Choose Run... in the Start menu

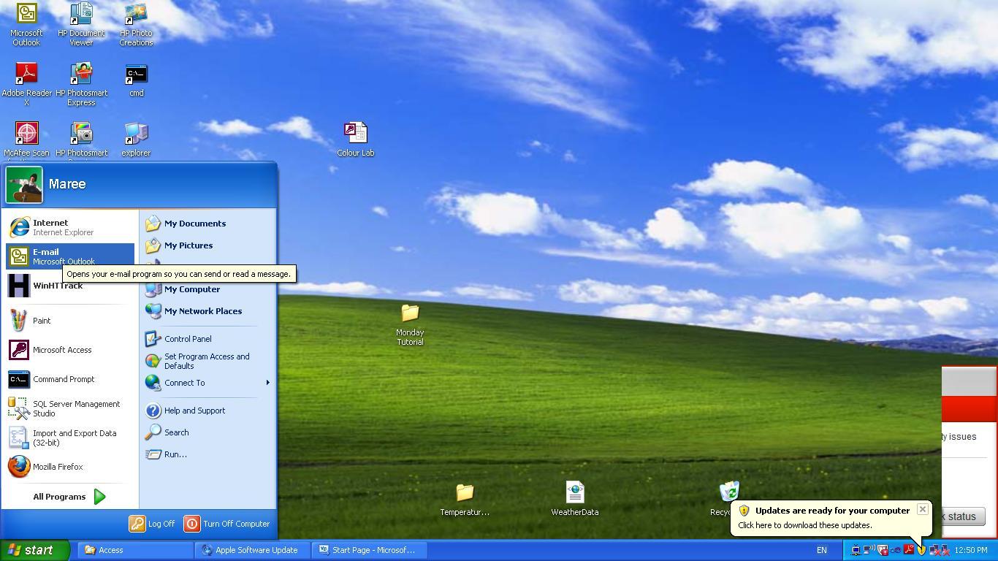(175, 454)
